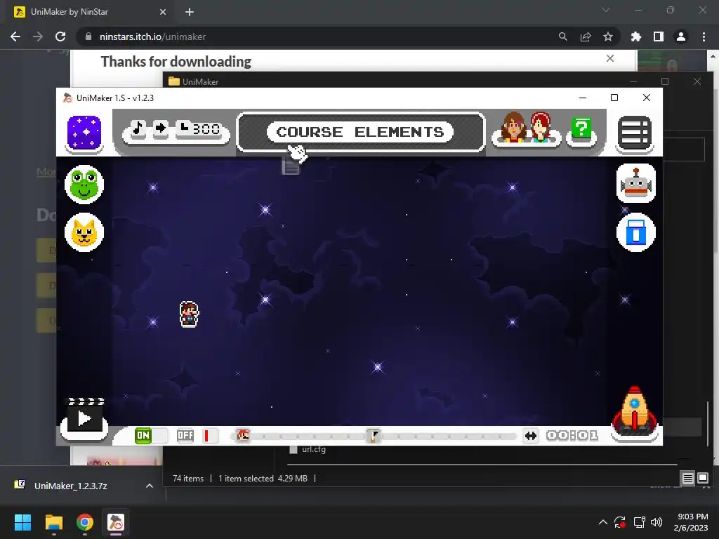Close the Thanks for downloading dialog
The width and height of the screenshot is (719, 539).
610,58
